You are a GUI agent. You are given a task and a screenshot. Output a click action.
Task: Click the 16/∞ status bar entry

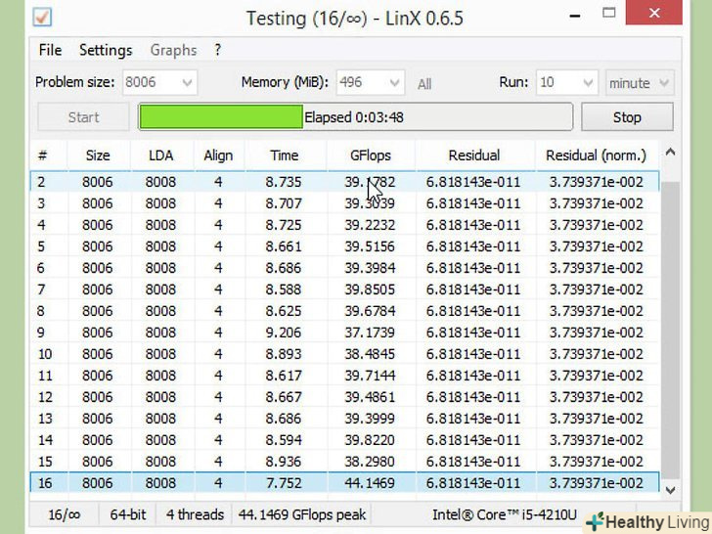64,514
